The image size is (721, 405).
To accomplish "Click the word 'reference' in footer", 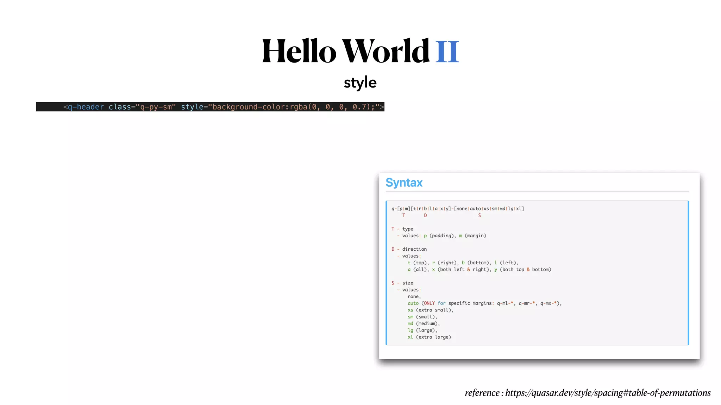I will coord(482,393).
